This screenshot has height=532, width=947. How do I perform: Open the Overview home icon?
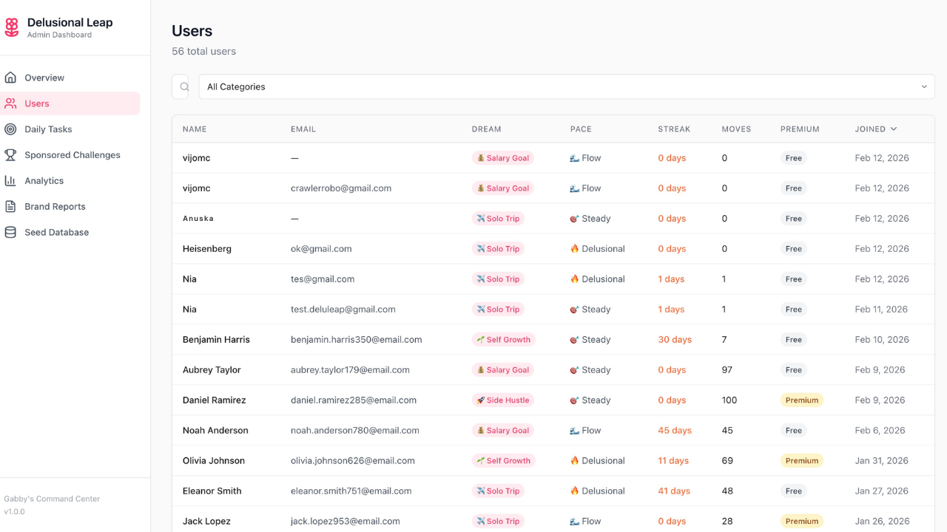pyautogui.click(x=10, y=78)
